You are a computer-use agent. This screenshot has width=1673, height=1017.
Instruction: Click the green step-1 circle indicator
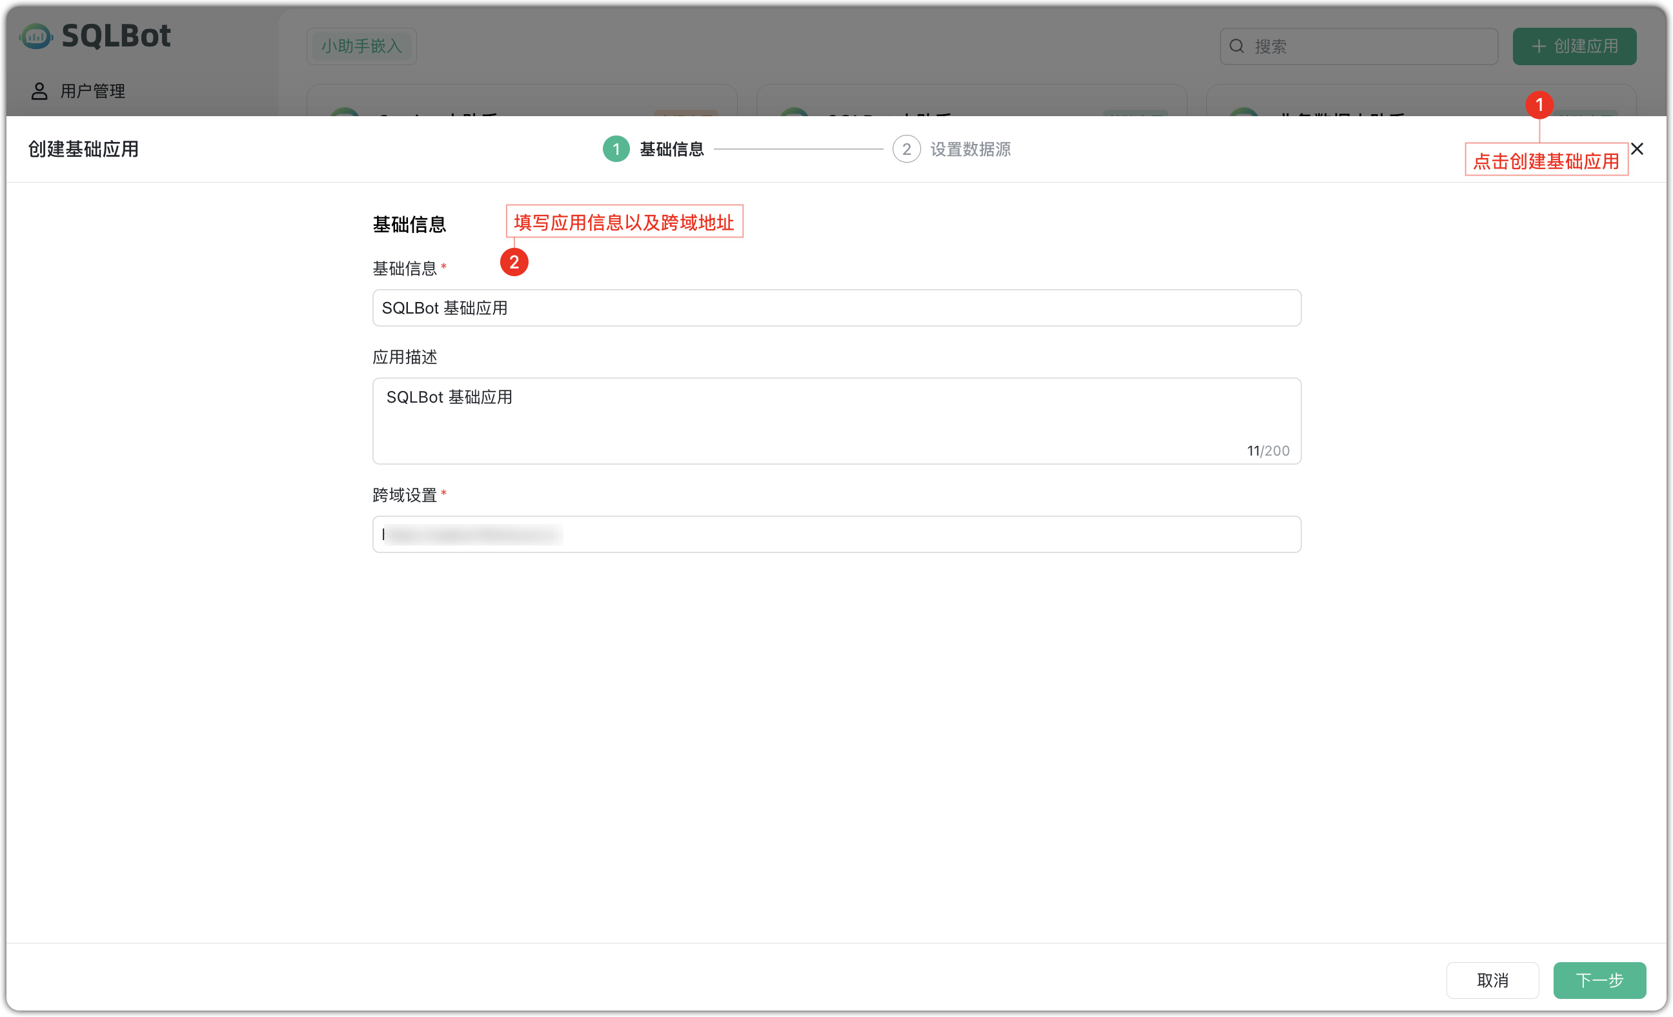[616, 148]
